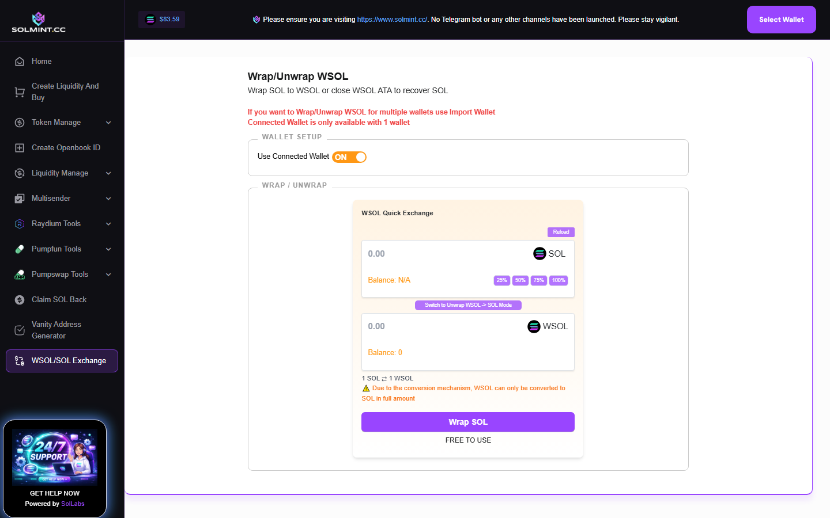The image size is (830, 518).
Task: Select the Home icon in the sidebar
Action: [x=19, y=61]
